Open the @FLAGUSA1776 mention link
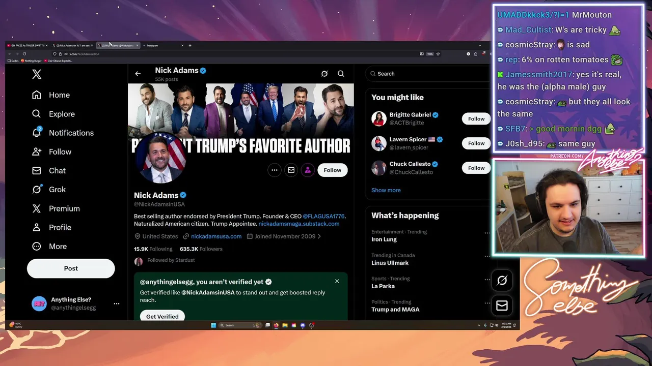Screen dimensions: 652x366 (x=323, y=217)
